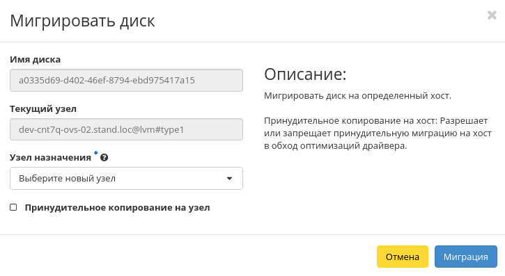Click the Текущий узел field
Viewport: 505px width, 276px height.
[126, 129]
